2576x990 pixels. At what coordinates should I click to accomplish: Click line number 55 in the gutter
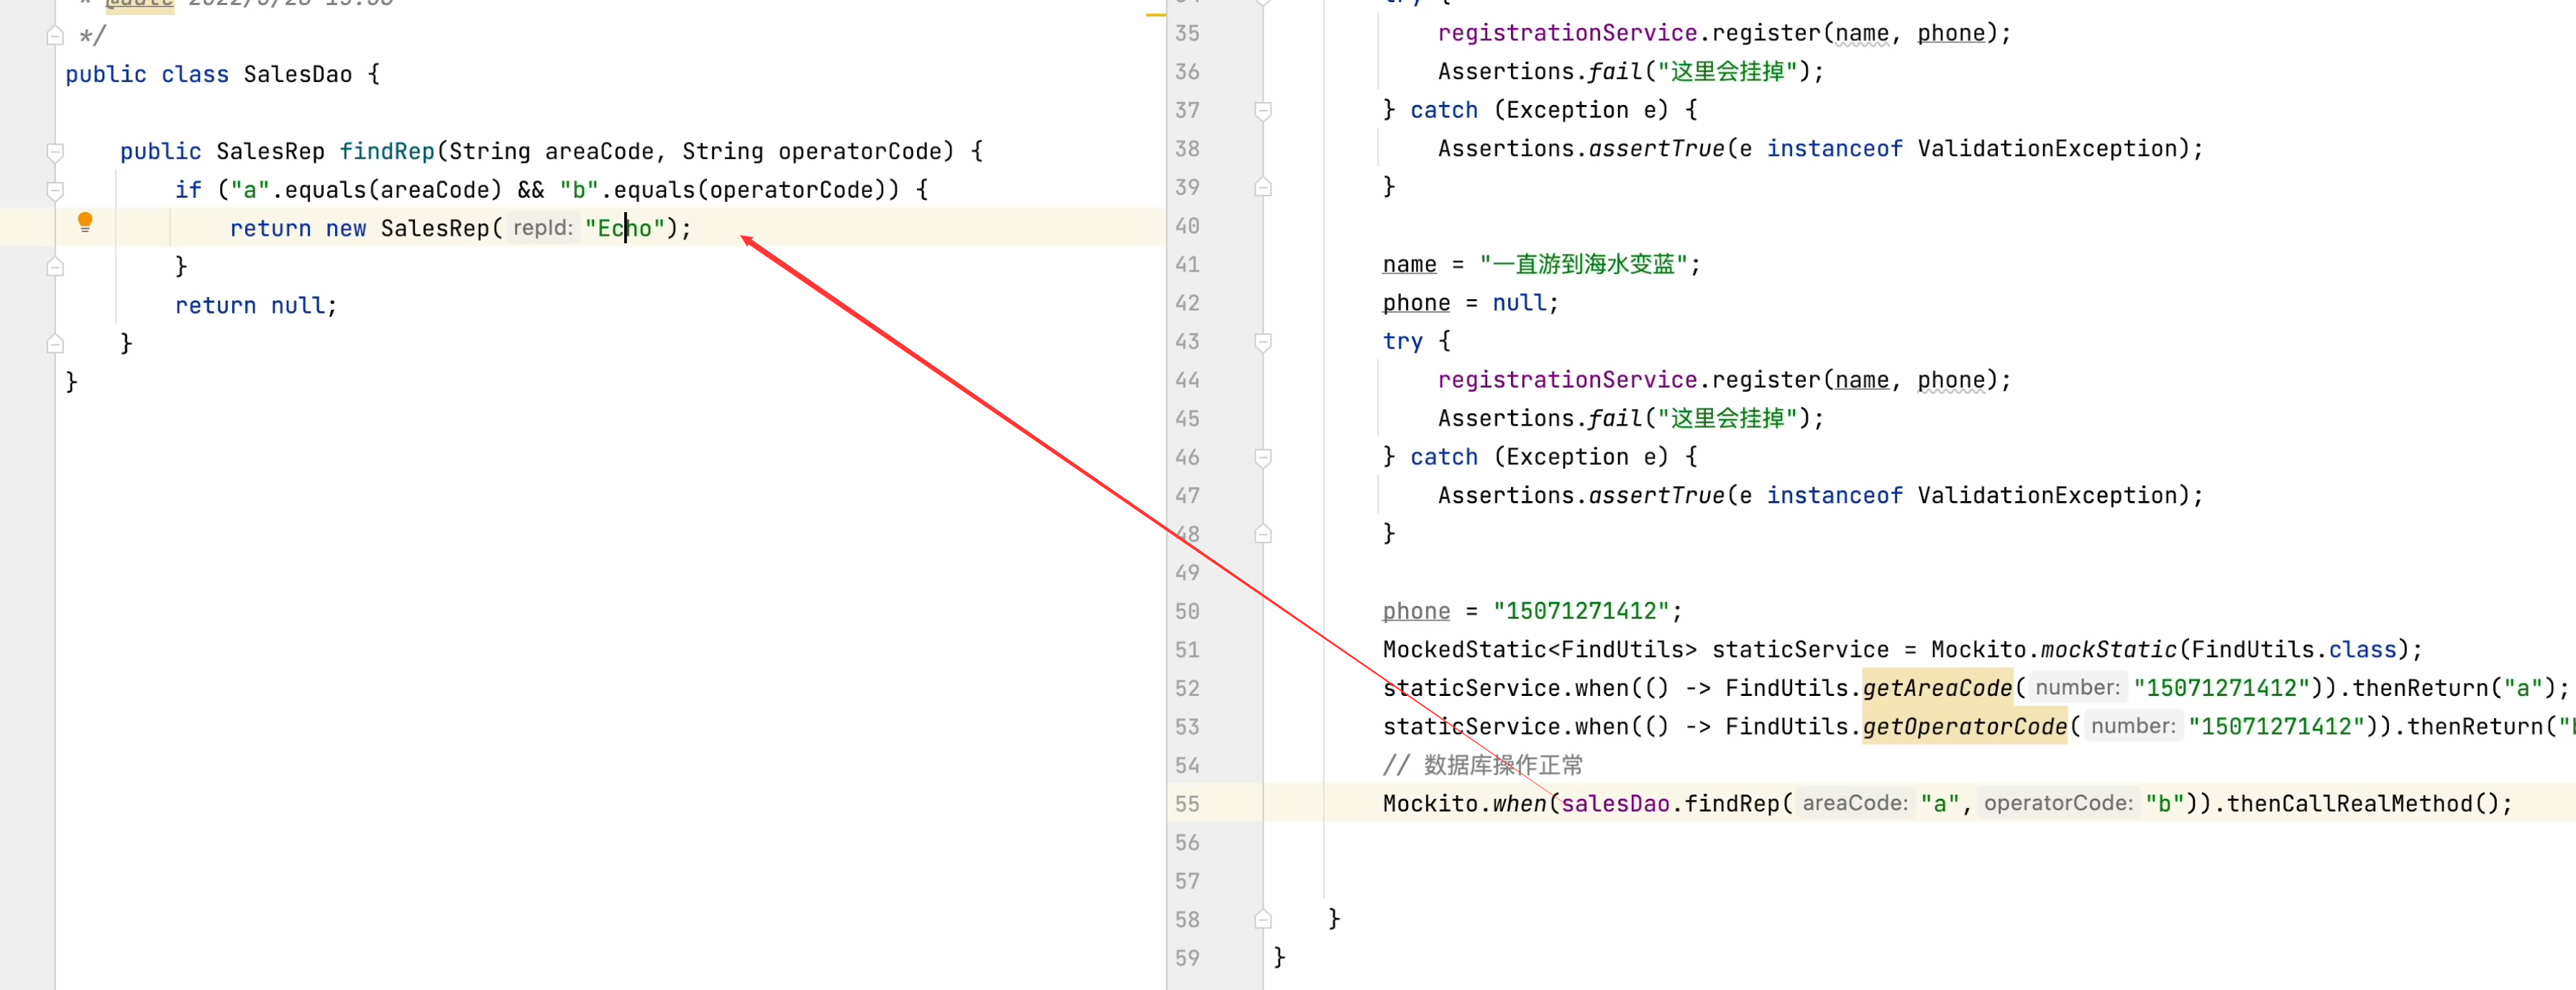pos(1188,803)
